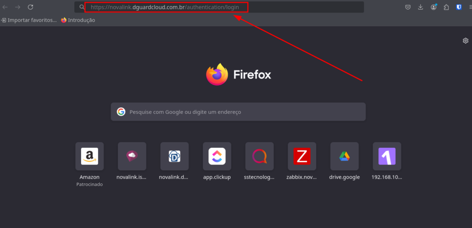The width and height of the screenshot is (472, 228).
Task: Open the sstecnolog... shortcut tile
Action: [x=260, y=157]
